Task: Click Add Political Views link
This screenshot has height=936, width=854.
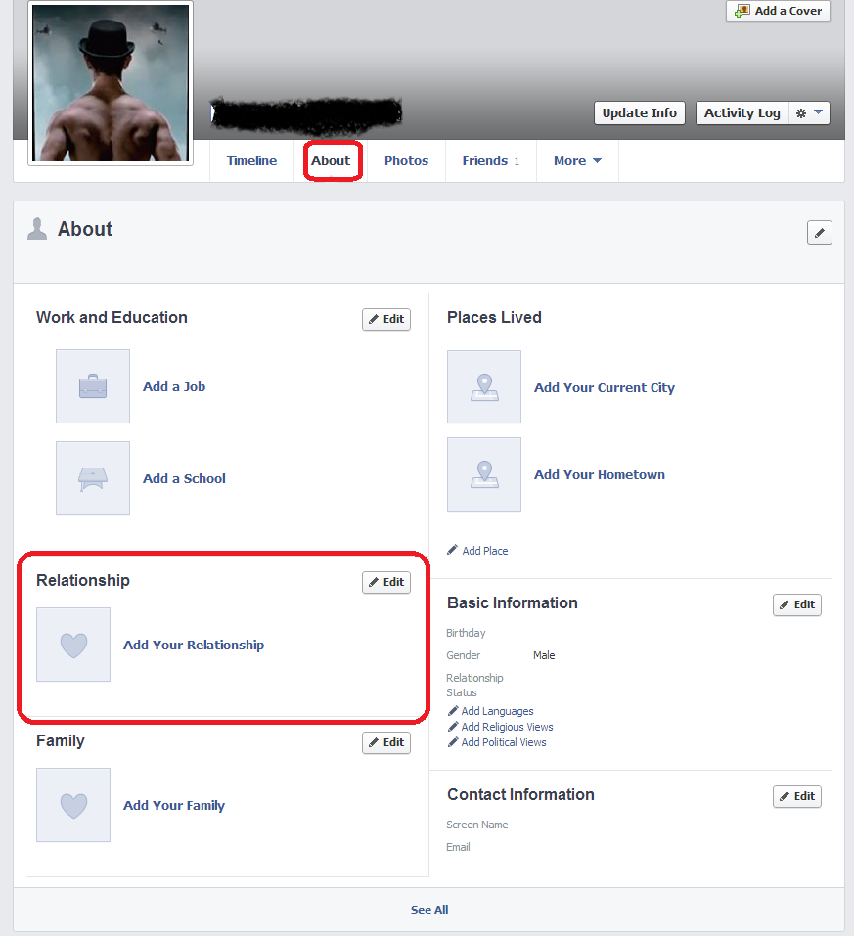Action: [498, 742]
